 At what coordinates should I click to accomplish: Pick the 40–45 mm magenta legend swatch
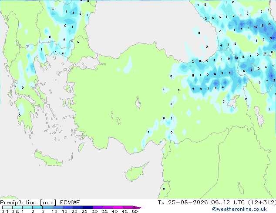118,207
